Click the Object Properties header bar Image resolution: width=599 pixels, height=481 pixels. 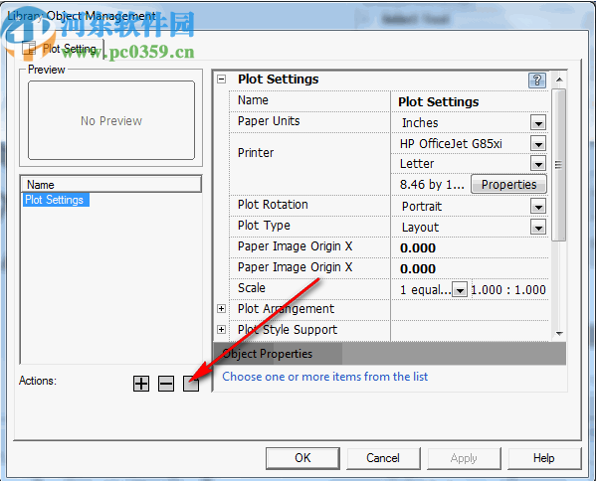[x=389, y=354]
